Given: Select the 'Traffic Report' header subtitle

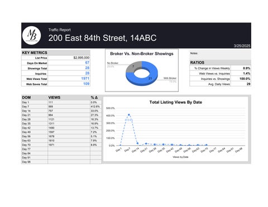Looking at the screenshot, I should [60, 30].
